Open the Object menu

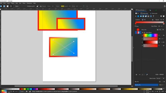pos(13,3)
